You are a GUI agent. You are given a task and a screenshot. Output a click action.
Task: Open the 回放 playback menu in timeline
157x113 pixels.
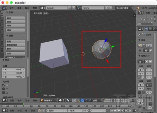(x=33, y=110)
